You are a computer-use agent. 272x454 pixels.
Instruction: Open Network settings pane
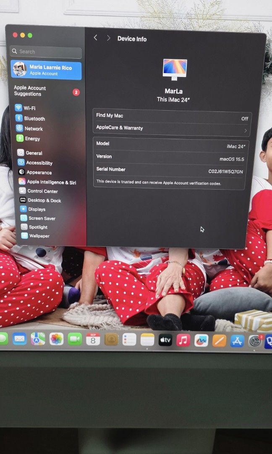[29, 129]
